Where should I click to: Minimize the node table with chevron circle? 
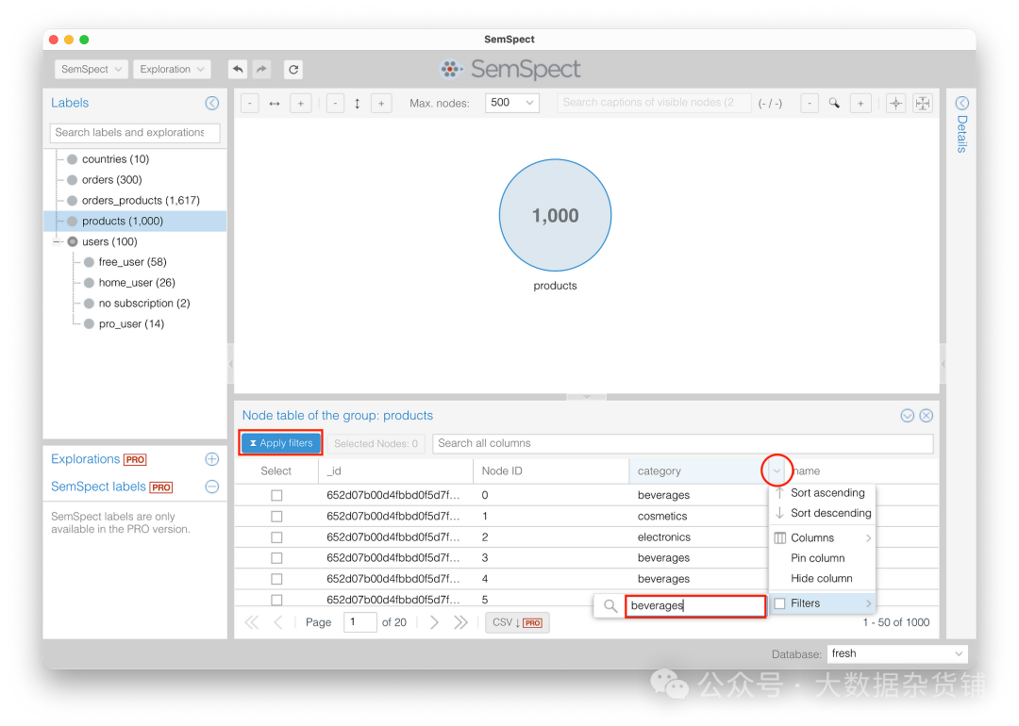pyautogui.click(x=908, y=416)
